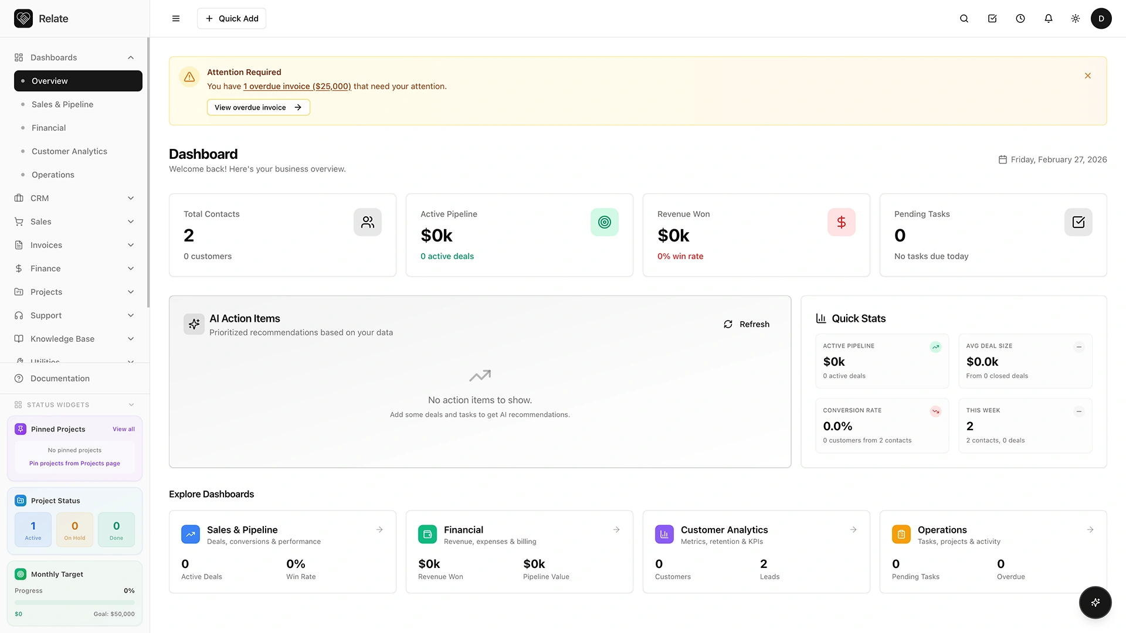The image size is (1126, 633).
Task: Open the user avatar D menu
Action: coord(1101,18)
